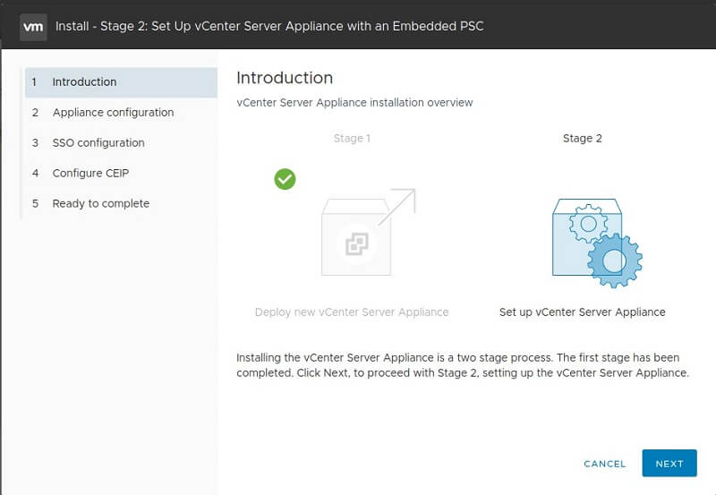Click the 'Deploy new vCenter Server Appliance' caption
This screenshot has height=495, width=716.
pos(352,312)
